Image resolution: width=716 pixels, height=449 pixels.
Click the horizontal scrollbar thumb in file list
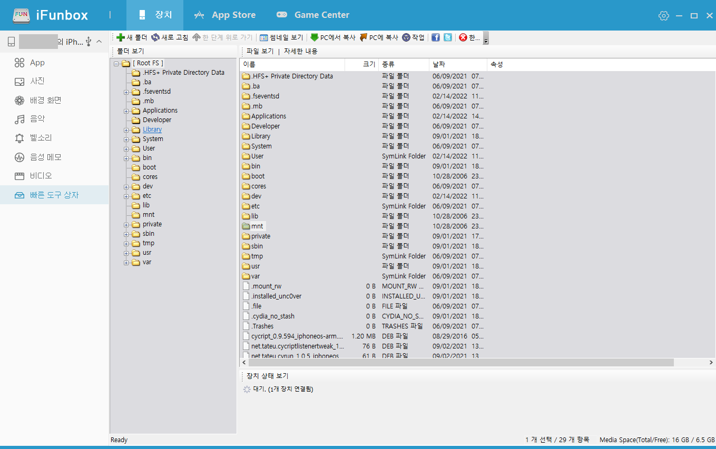click(460, 363)
